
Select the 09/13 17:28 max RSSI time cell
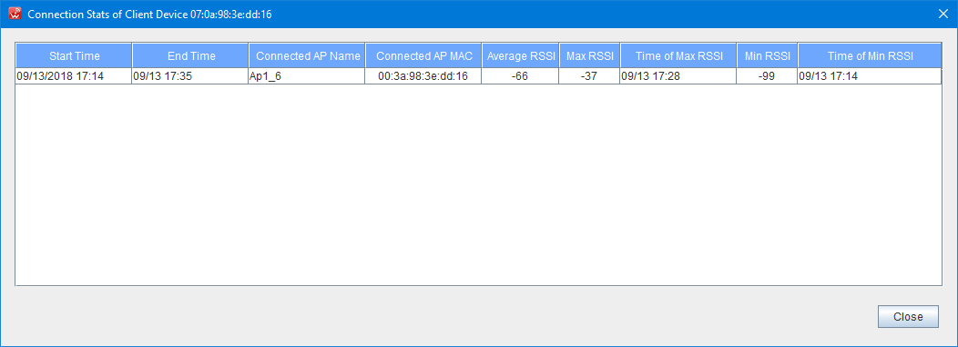(x=678, y=76)
